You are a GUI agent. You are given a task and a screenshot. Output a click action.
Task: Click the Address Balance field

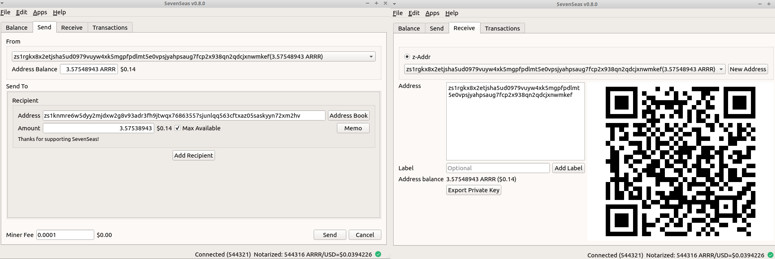pyautogui.click(x=89, y=69)
